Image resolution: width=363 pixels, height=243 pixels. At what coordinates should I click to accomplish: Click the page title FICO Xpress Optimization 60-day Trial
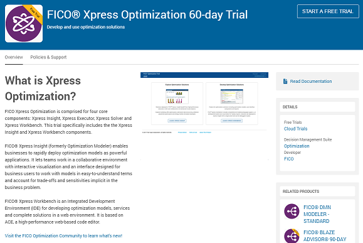[147, 14]
